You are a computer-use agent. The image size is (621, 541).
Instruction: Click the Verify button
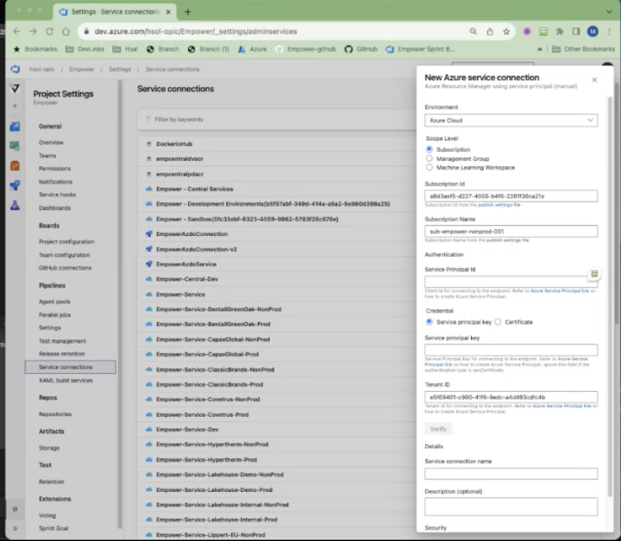(x=438, y=429)
